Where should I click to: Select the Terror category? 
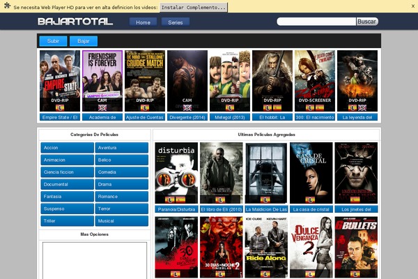(121, 209)
